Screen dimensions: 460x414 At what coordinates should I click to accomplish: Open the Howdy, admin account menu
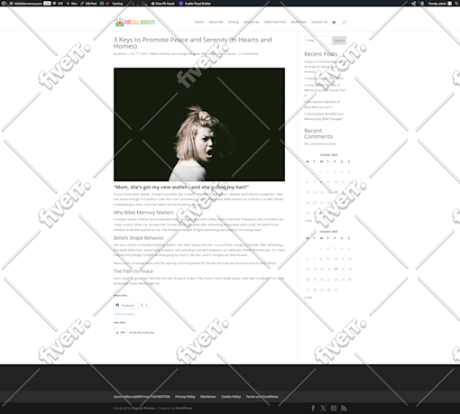(440, 4)
